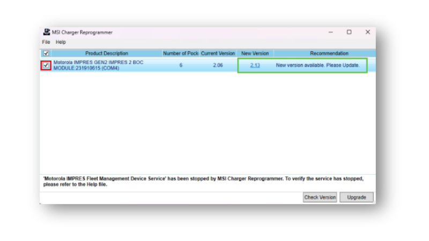429x241 pixels.
Task: Click the Number of Pockets column header
Action: point(181,54)
